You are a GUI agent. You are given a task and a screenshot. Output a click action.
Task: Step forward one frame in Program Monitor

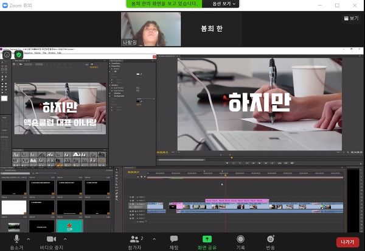(x=266, y=163)
